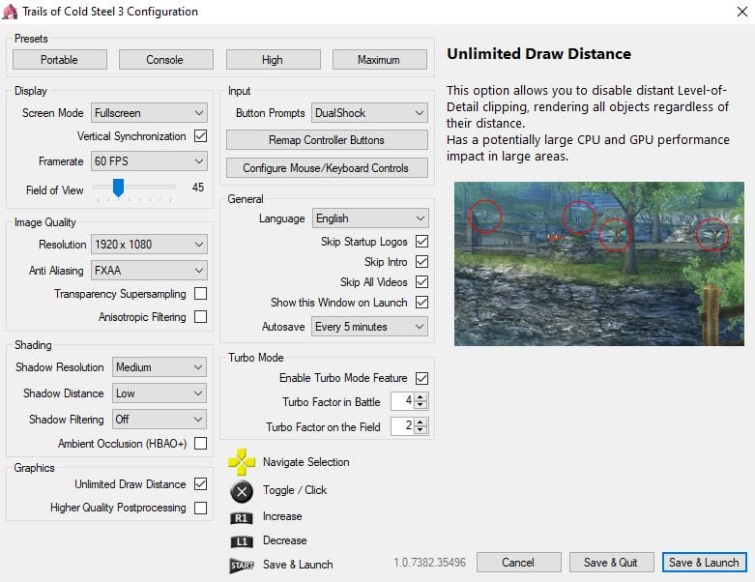The image size is (755, 582).
Task: Click the Cancel button
Action: pyautogui.click(x=518, y=563)
